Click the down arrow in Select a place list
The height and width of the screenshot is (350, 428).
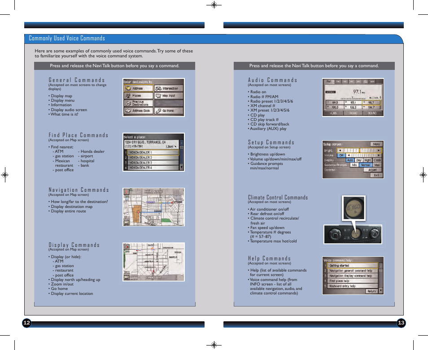coord(182,167)
